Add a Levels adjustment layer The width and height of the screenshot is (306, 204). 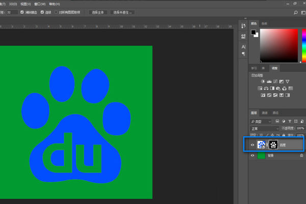point(269,82)
